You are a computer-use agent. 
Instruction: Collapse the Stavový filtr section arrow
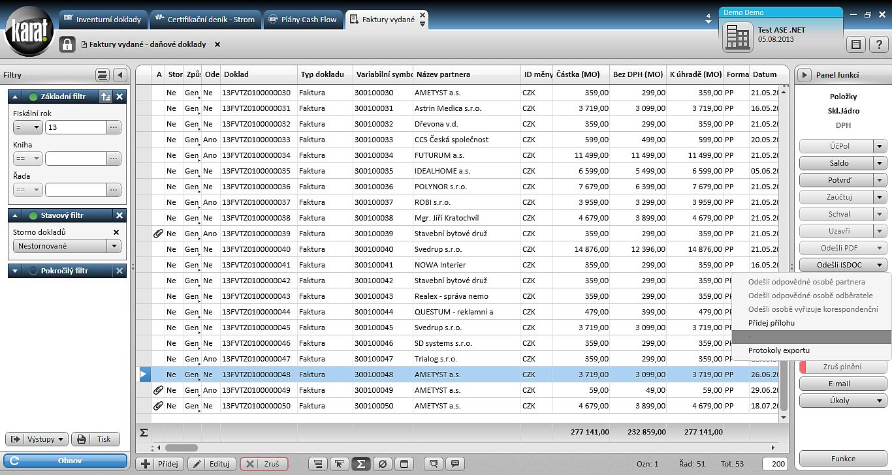tap(16, 215)
